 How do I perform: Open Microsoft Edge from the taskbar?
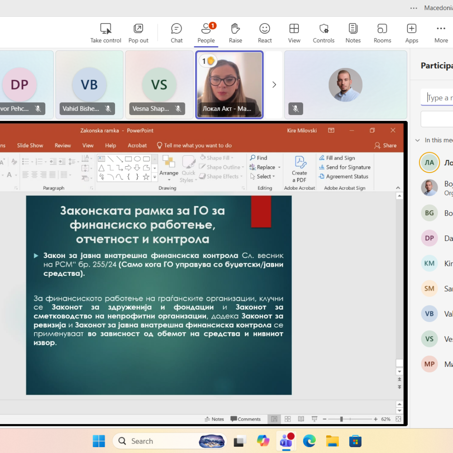coord(309,441)
